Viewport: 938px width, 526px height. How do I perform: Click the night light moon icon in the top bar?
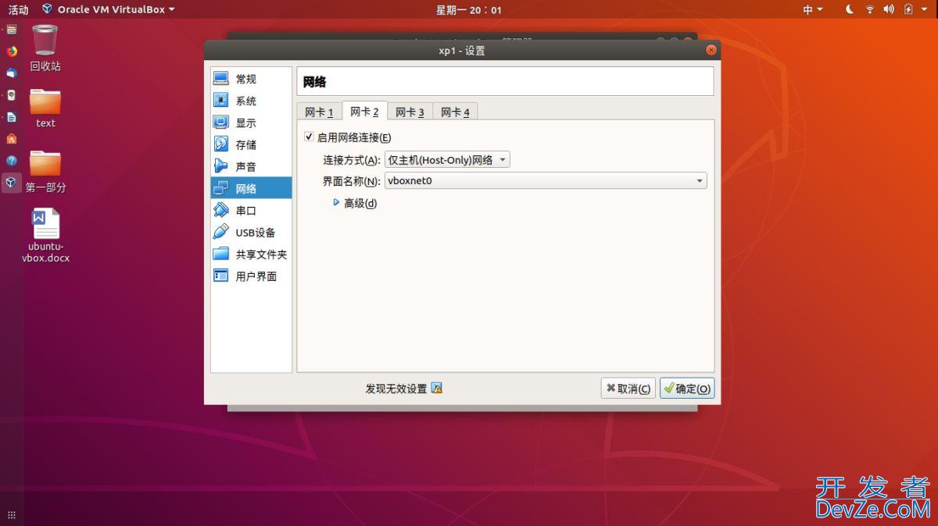coord(850,9)
